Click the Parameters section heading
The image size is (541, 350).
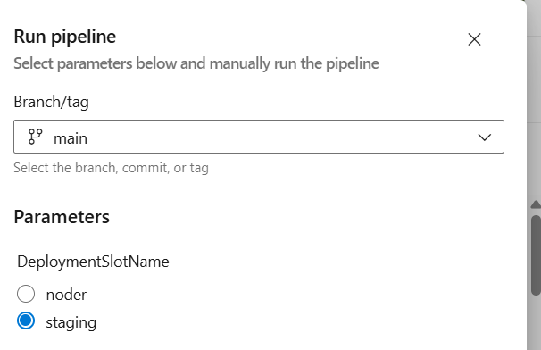pos(62,217)
